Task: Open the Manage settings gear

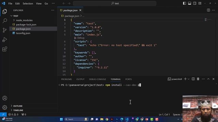Action: (x=4, y=107)
